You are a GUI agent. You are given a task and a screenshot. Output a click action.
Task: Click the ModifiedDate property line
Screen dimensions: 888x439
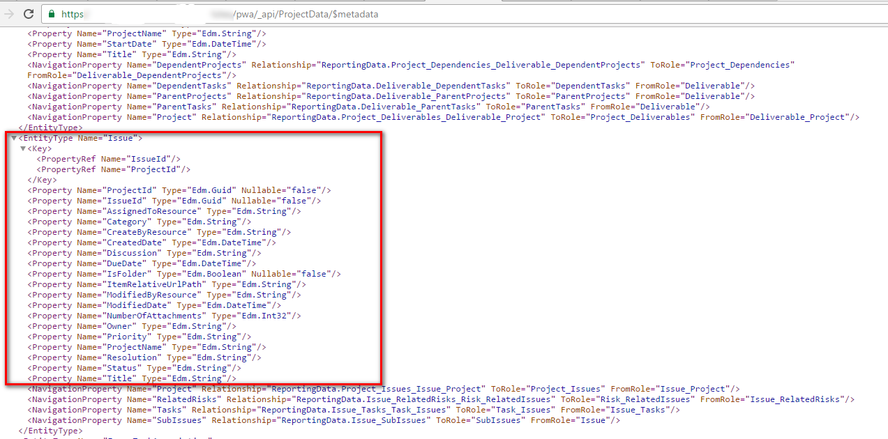154,305
